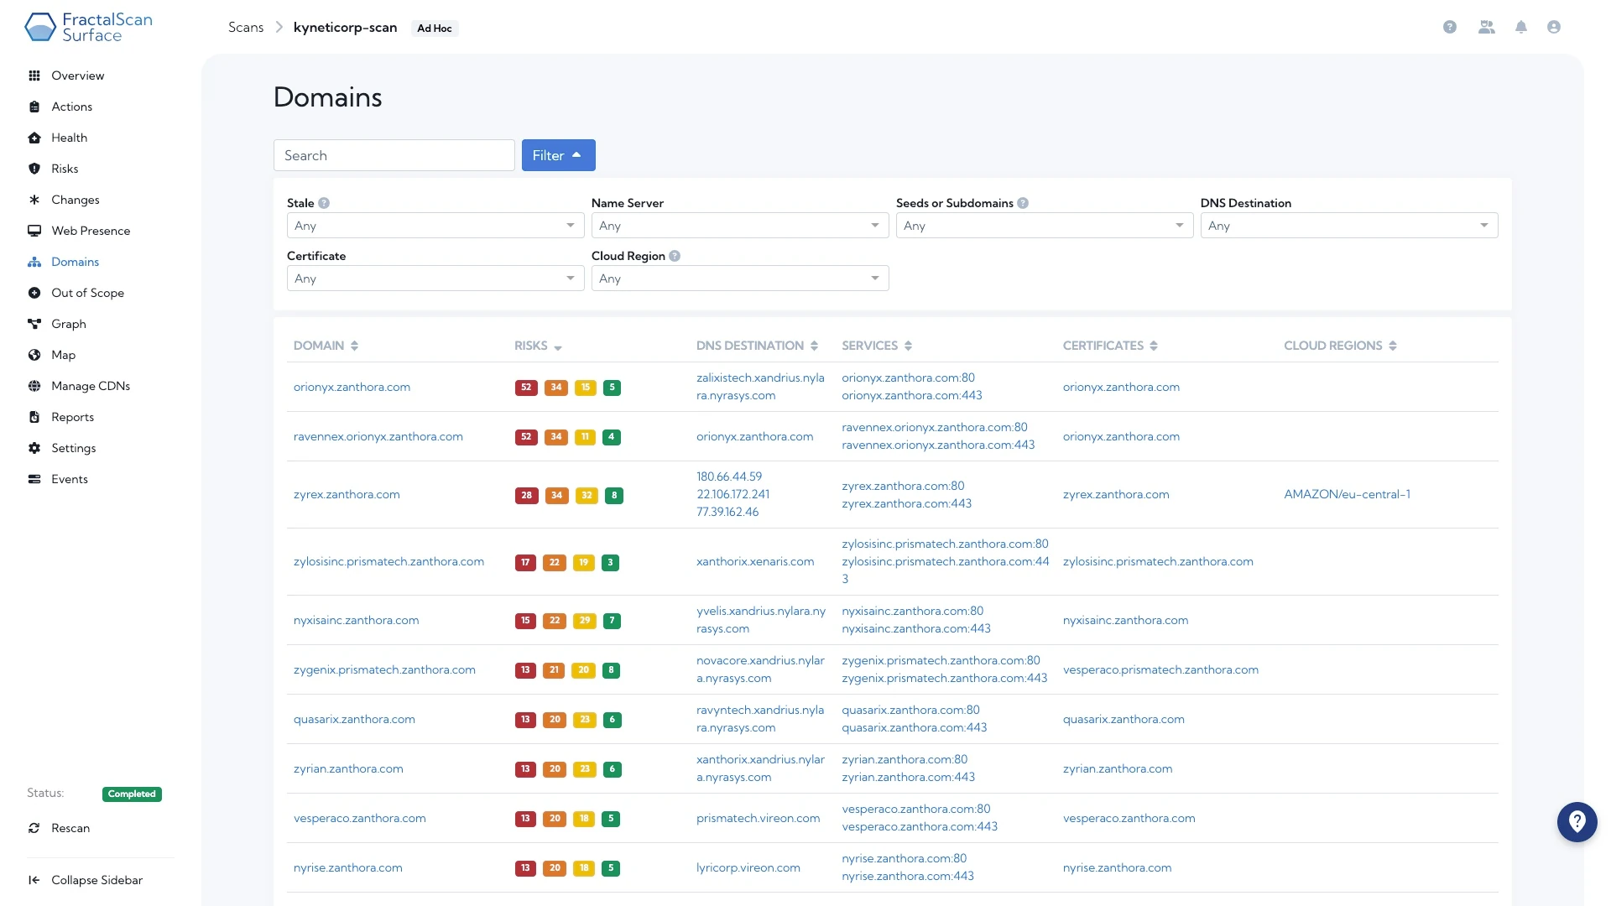Click the Risks sidebar icon
1611x906 pixels.
click(x=34, y=168)
